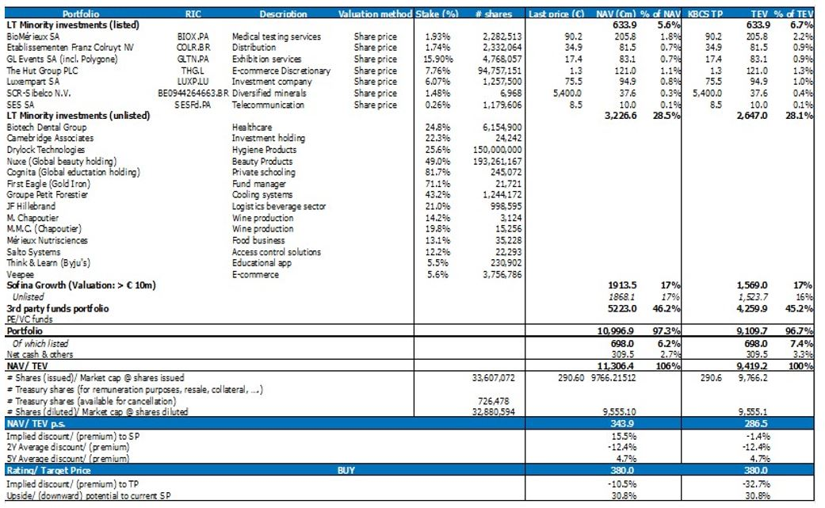This screenshot has height=508, width=825.
Task: Select the RIC code "GLTN.PA"
Action: (x=193, y=59)
